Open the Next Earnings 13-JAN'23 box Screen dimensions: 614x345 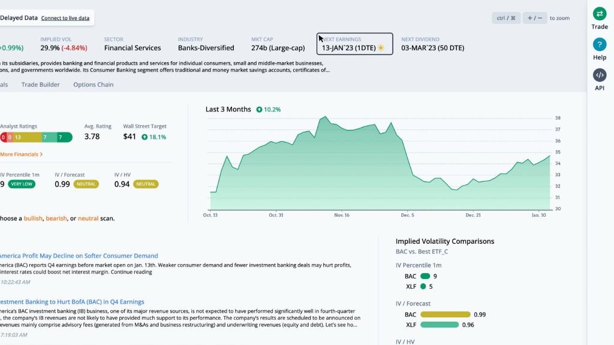[x=354, y=44]
